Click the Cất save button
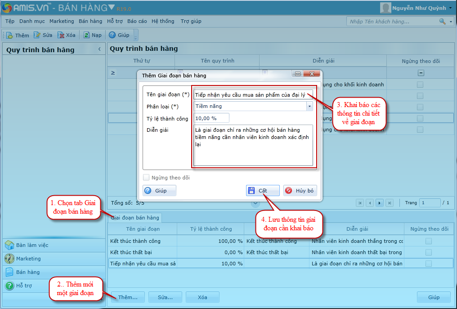 (263, 191)
